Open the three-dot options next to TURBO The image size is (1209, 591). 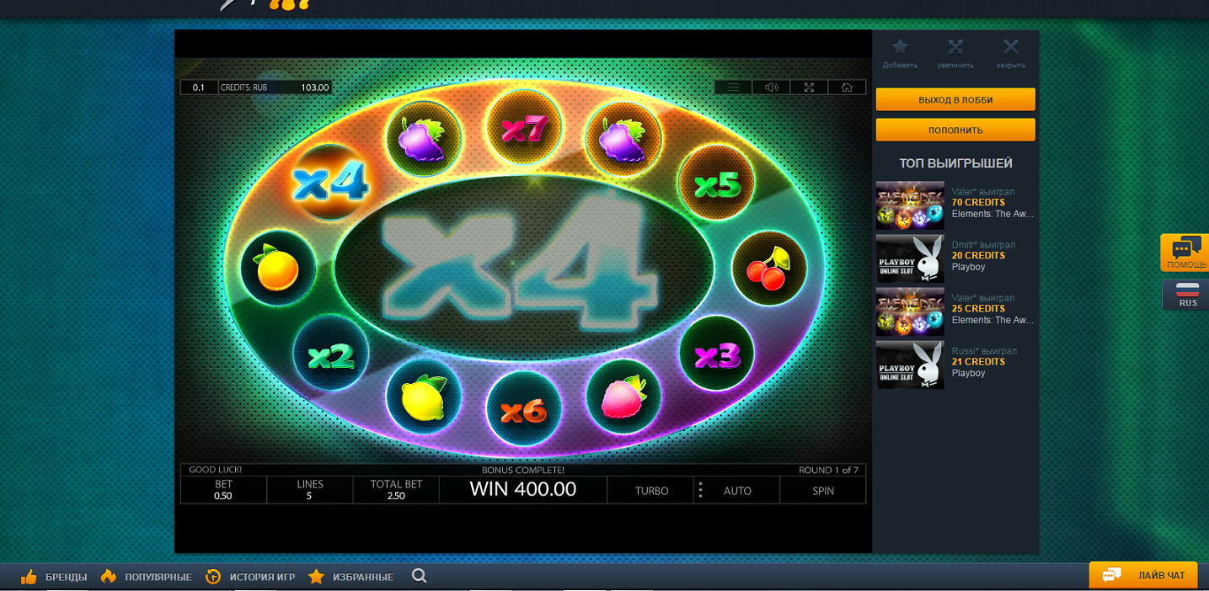(x=700, y=489)
